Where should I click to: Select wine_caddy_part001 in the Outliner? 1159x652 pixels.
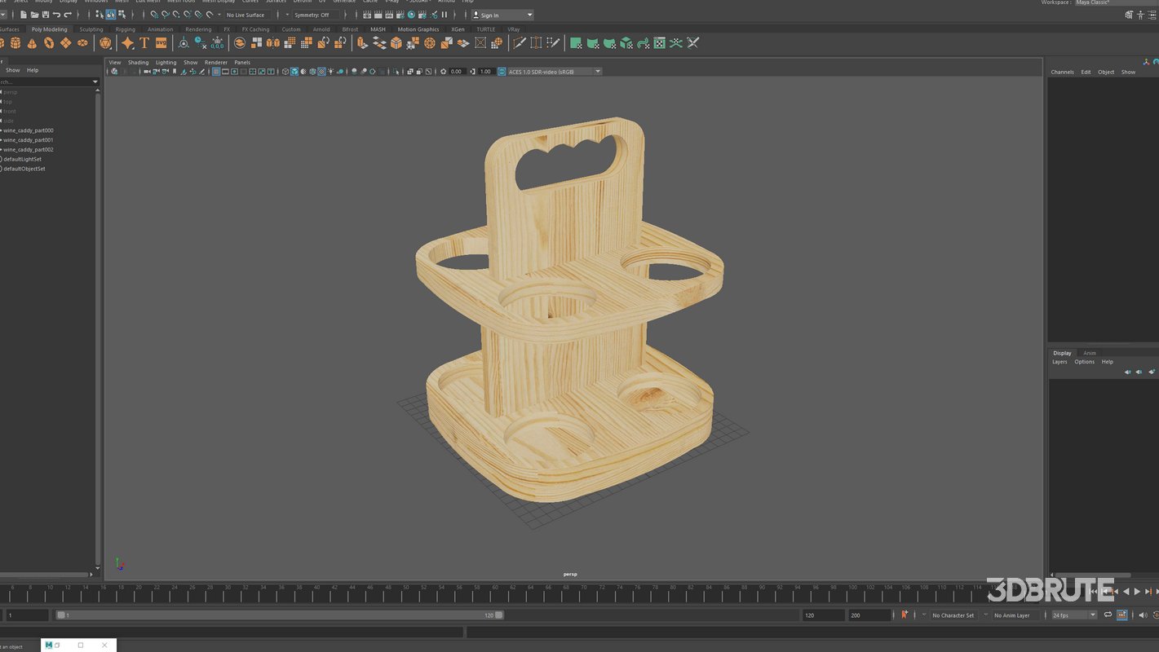(29, 139)
